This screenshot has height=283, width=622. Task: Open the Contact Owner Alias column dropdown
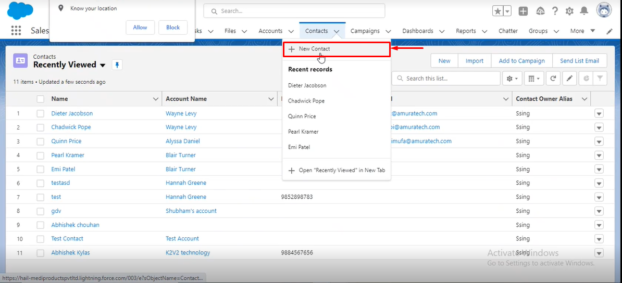(x=584, y=99)
